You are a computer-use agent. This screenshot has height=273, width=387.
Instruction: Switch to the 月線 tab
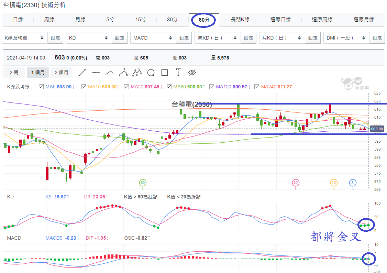click(80, 20)
